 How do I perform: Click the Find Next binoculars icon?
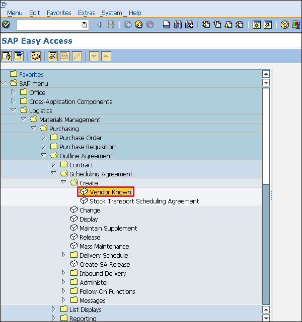click(189, 25)
